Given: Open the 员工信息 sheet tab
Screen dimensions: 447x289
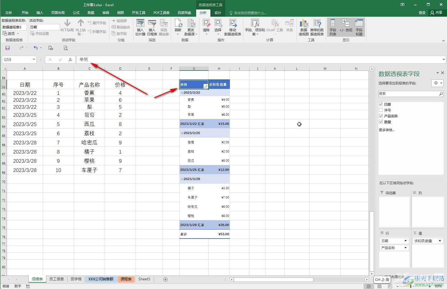Looking at the screenshot, I should click(57, 279).
